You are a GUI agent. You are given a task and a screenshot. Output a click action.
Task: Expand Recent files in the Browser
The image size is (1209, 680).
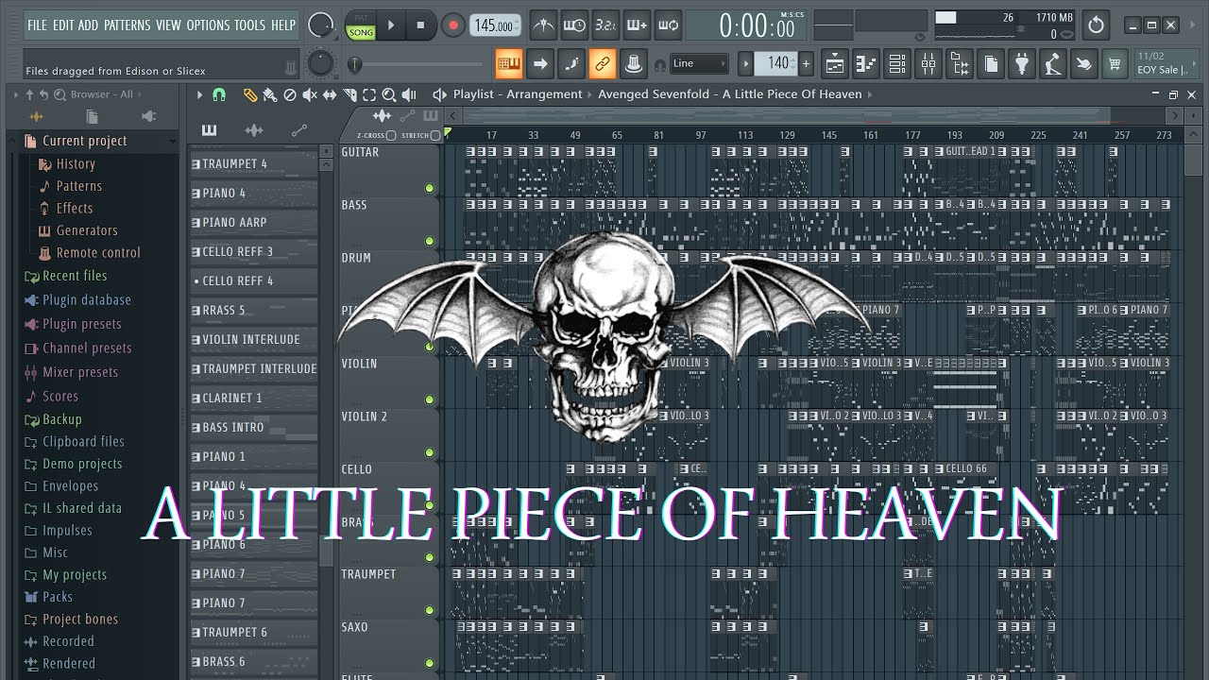click(x=75, y=276)
